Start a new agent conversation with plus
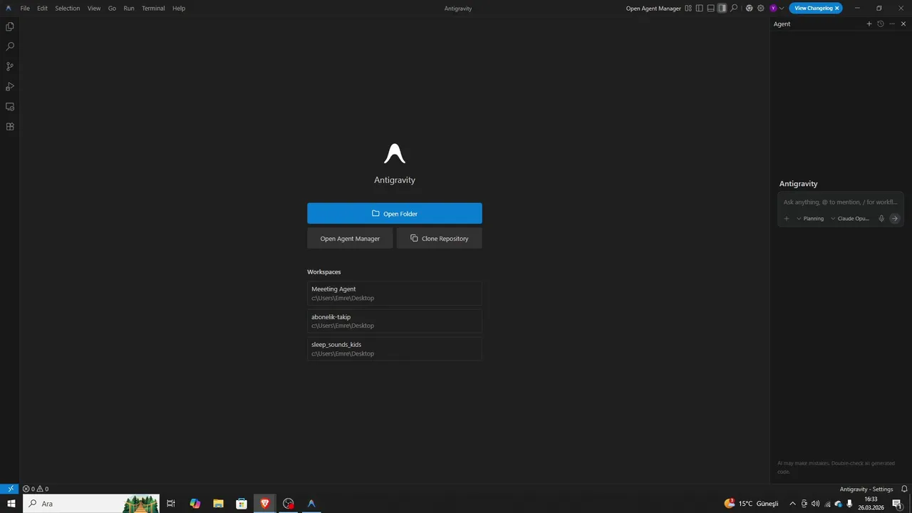Image resolution: width=912 pixels, height=513 pixels. click(x=869, y=24)
